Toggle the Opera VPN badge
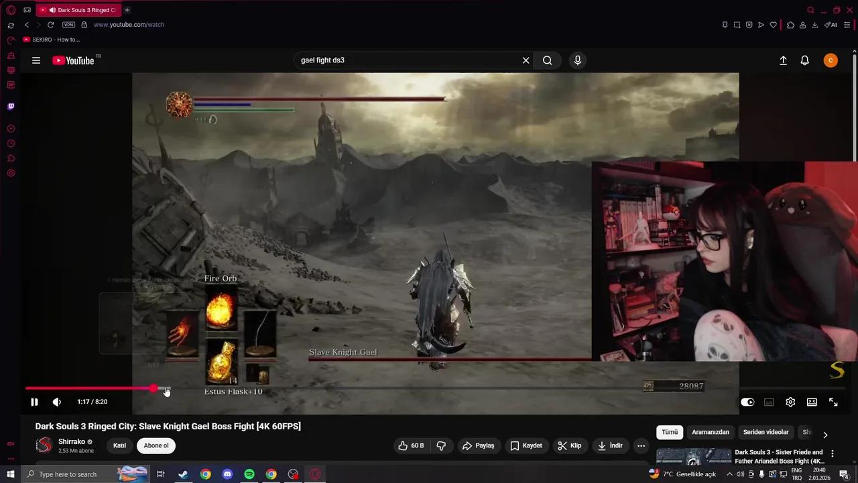Image resolution: width=858 pixels, height=483 pixels. click(x=68, y=25)
